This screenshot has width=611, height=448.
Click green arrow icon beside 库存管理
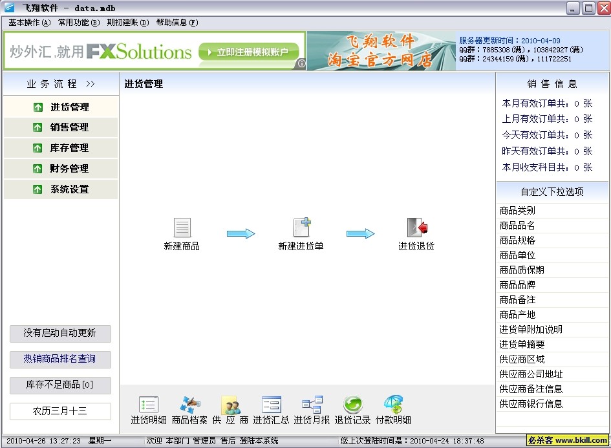click(38, 148)
